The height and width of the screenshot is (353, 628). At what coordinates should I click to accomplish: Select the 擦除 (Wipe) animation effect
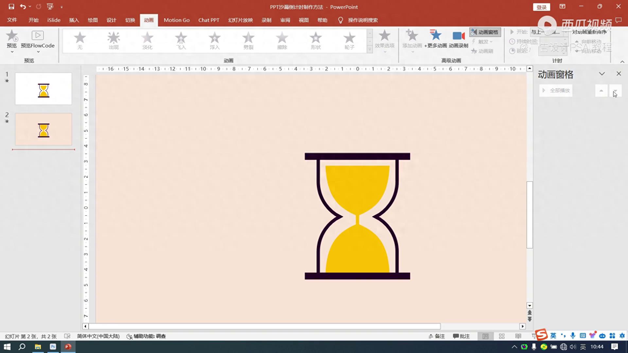pos(282,41)
